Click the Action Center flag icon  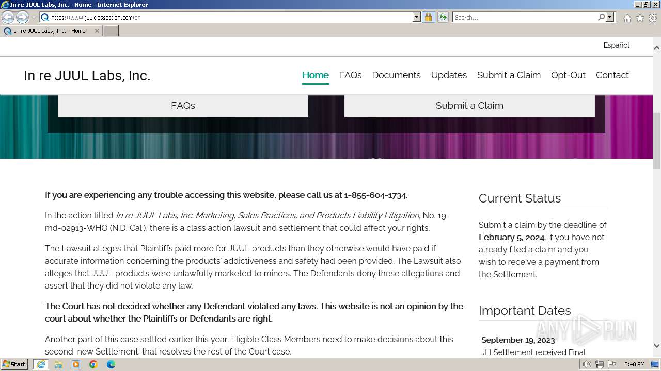tap(612, 364)
